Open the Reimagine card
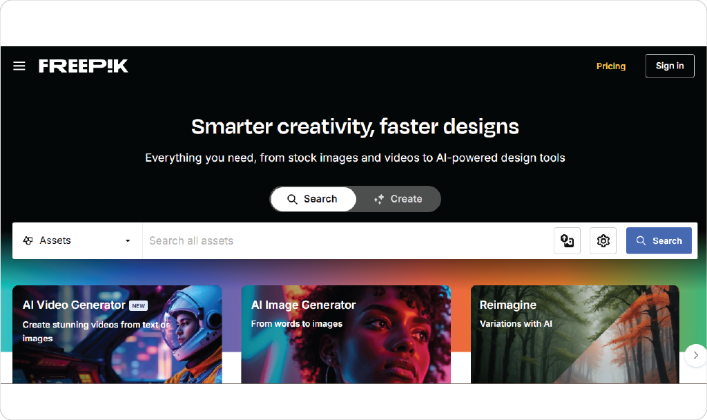707x420 pixels. click(x=575, y=334)
